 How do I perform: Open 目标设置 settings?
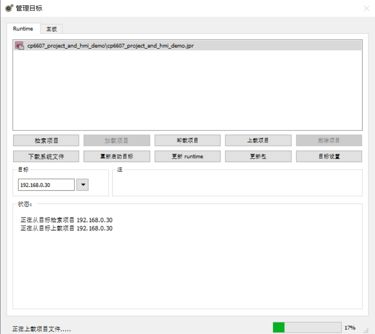pos(329,156)
